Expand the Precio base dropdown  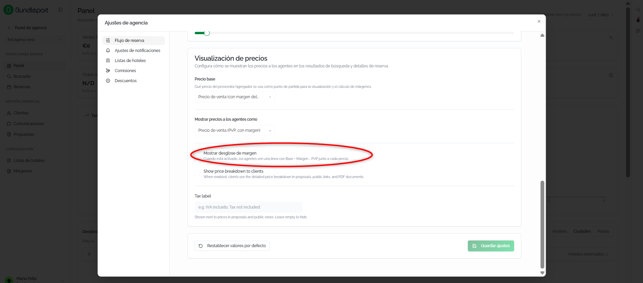tap(235, 97)
